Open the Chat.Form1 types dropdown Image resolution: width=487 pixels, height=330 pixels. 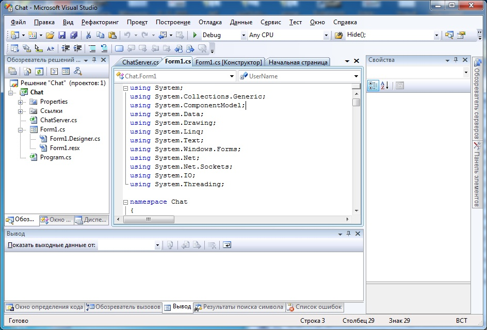coord(232,76)
